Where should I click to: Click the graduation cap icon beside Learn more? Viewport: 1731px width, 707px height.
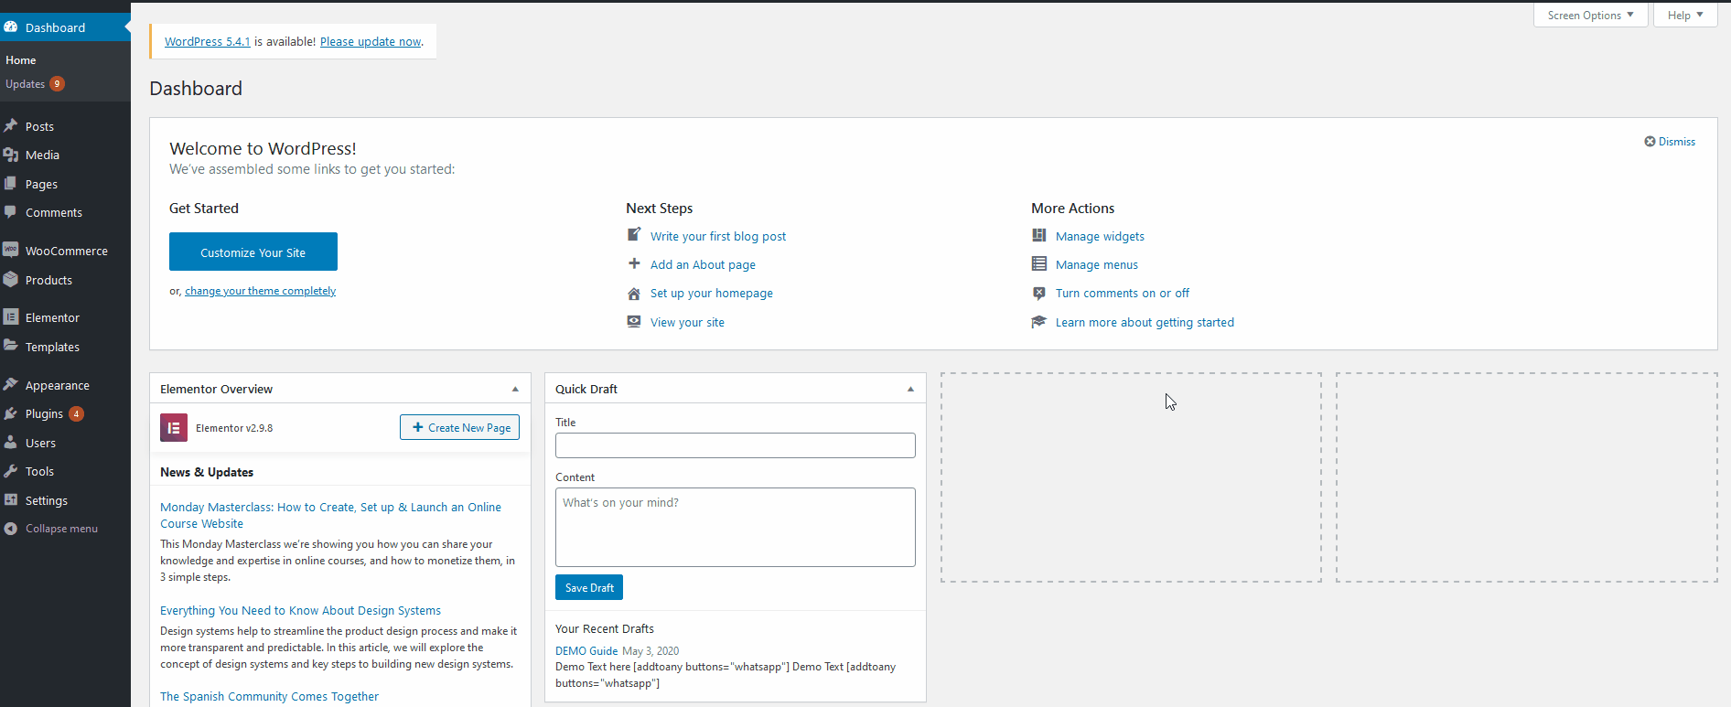click(x=1039, y=321)
